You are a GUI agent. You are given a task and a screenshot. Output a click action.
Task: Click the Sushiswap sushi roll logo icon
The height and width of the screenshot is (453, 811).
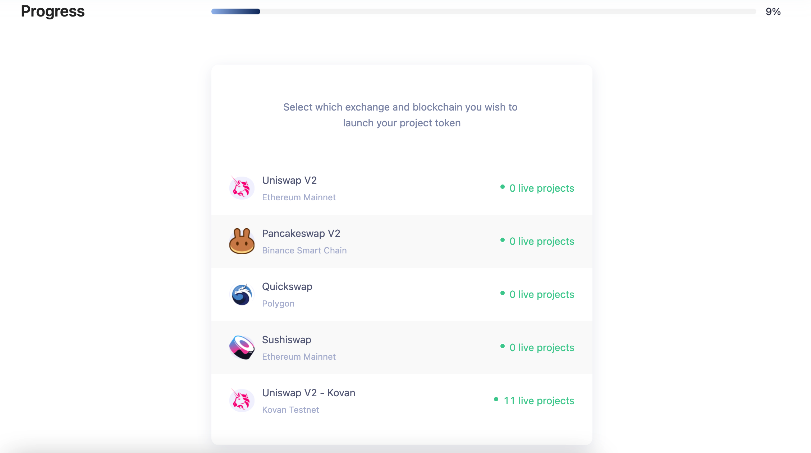[x=242, y=347]
